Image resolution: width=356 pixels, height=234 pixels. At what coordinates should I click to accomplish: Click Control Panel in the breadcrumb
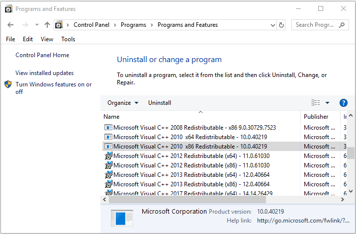91,25
